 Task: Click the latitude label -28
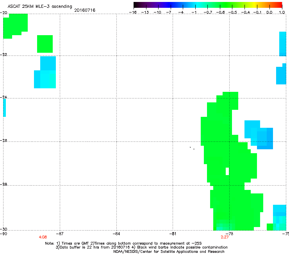[4, 184]
